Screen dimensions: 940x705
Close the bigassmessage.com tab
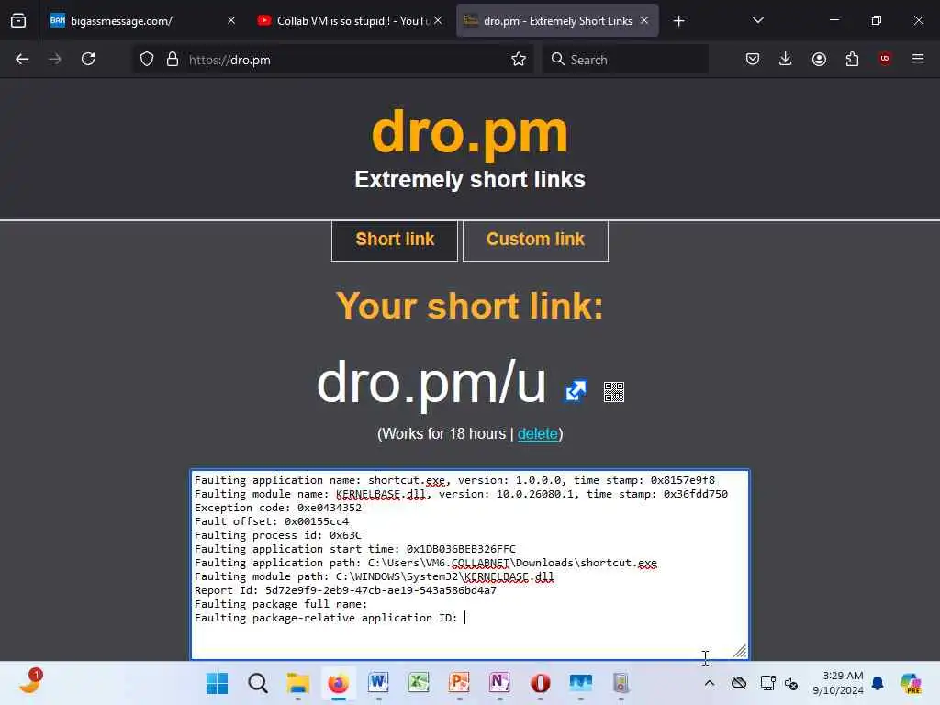point(230,20)
